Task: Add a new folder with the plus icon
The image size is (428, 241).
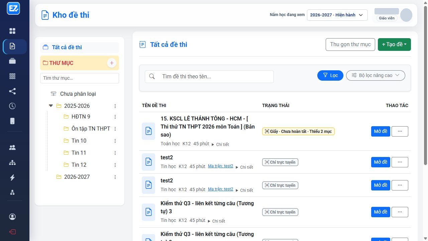Action: (x=112, y=63)
